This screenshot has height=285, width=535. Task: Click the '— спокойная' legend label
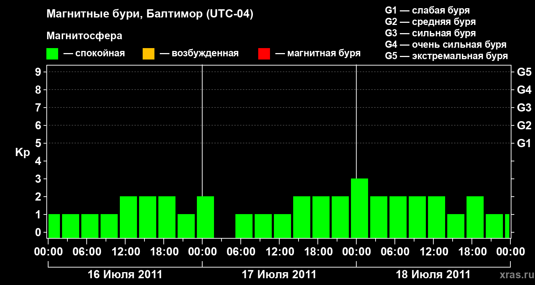point(94,54)
